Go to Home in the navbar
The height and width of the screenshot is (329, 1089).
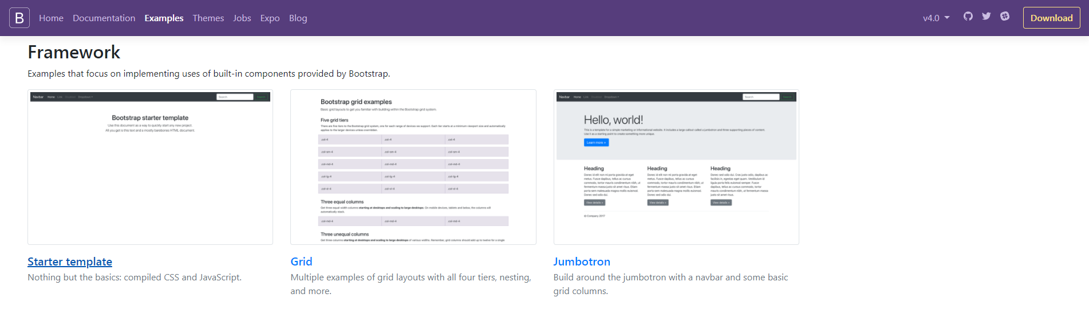(x=51, y=18)
